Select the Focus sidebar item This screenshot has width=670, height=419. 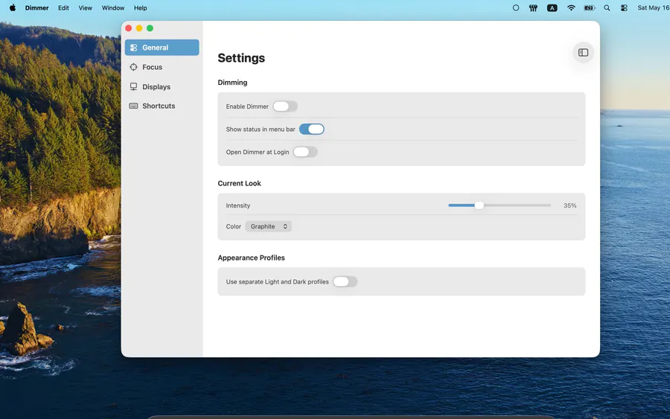pos(162,67)
